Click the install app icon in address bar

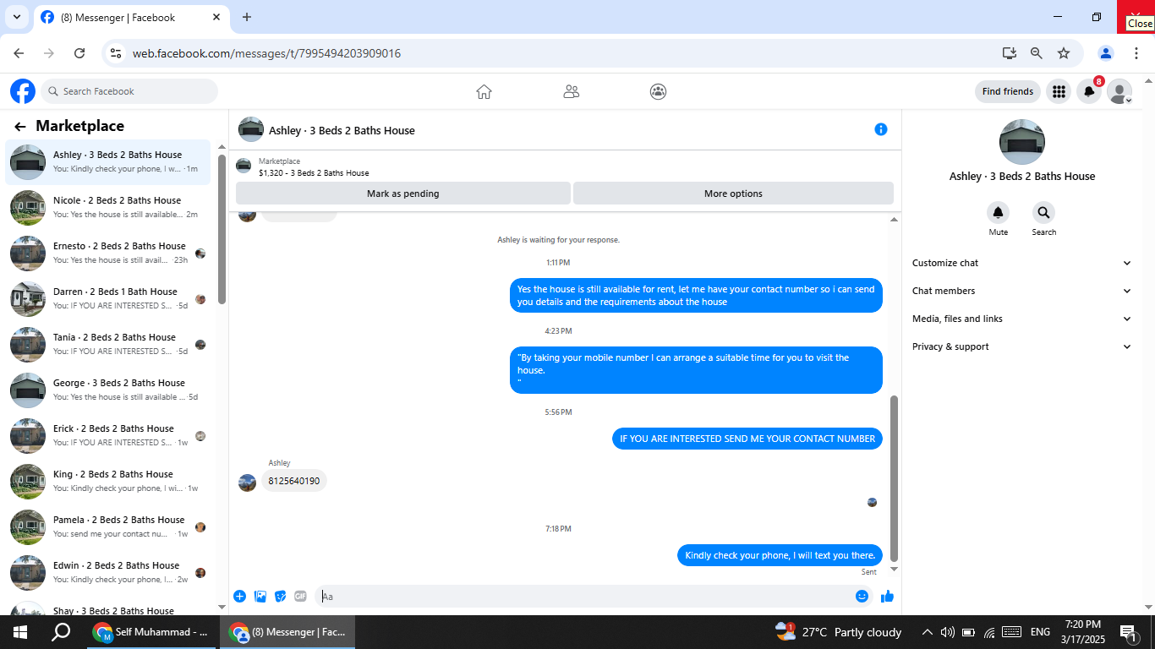(x=1010, y=53)
